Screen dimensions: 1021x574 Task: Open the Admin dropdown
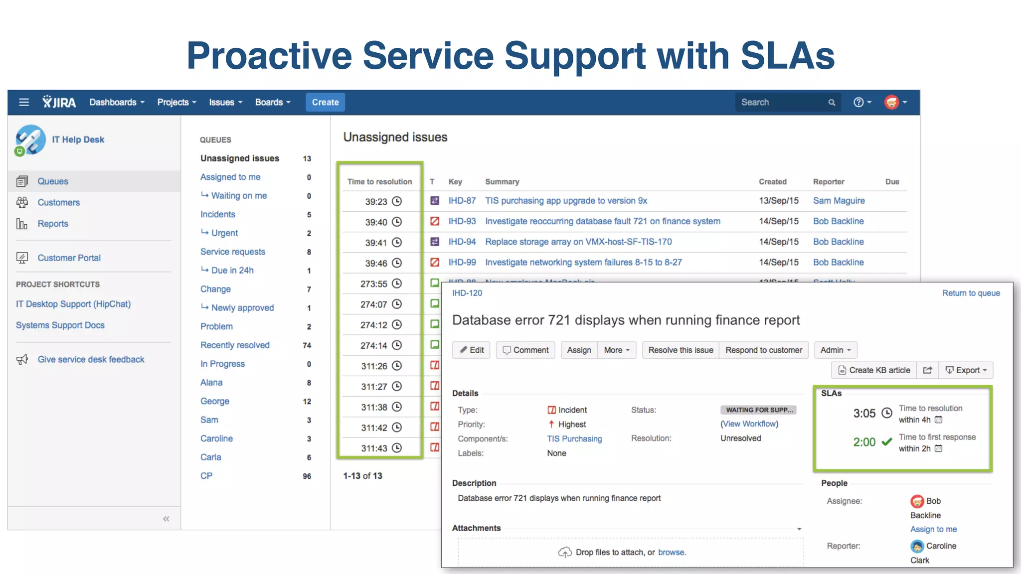tap(836, 350)
